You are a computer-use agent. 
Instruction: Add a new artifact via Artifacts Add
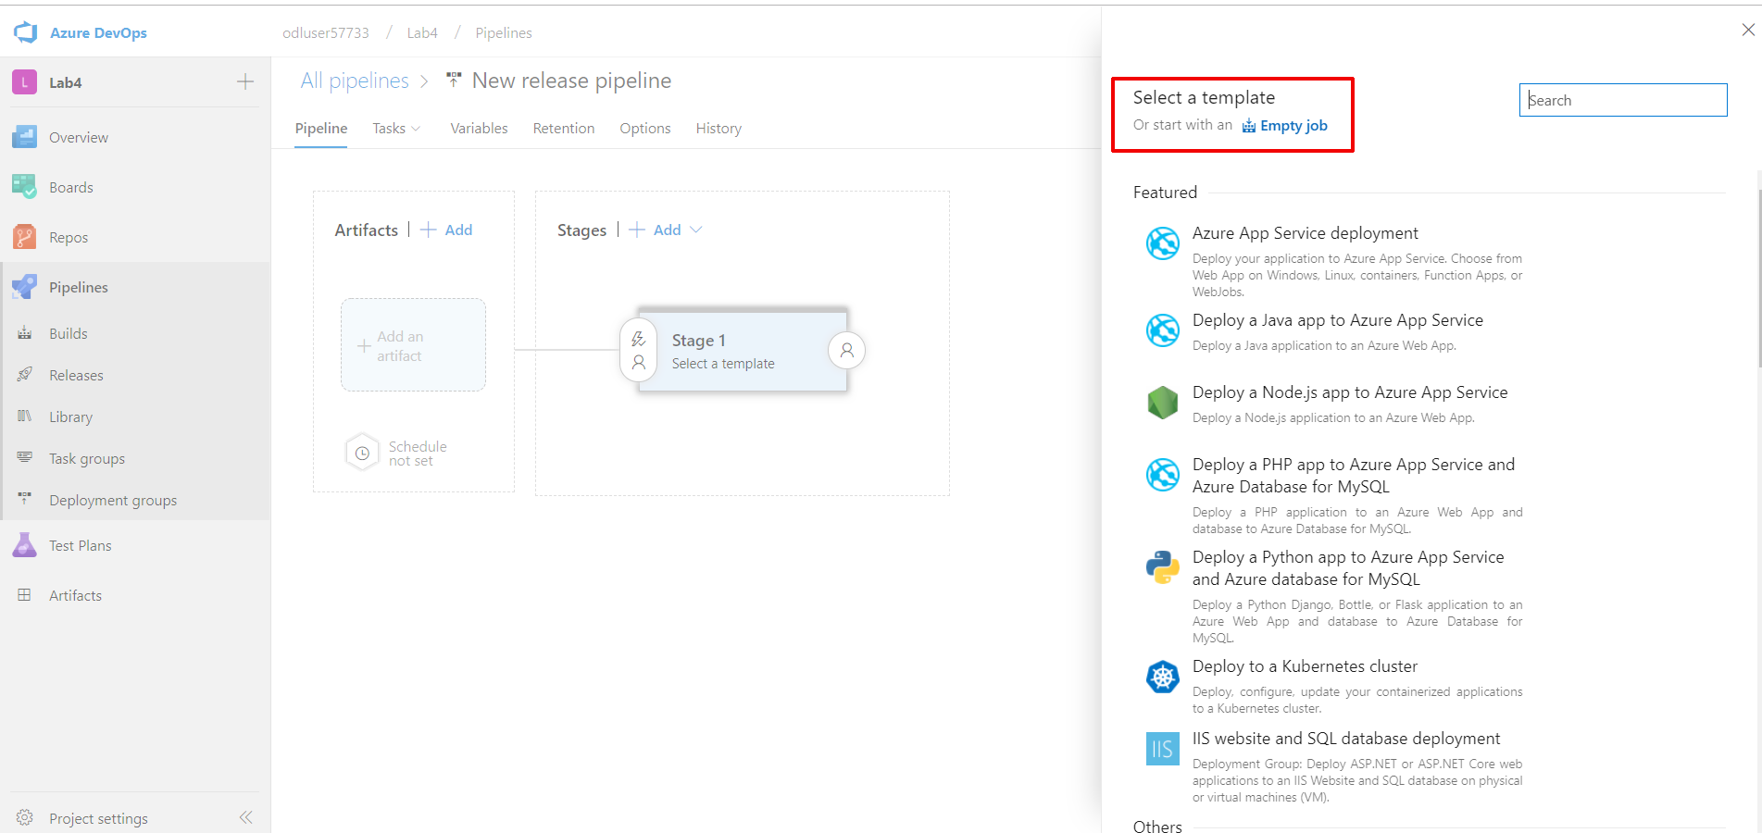click(446, 230)
